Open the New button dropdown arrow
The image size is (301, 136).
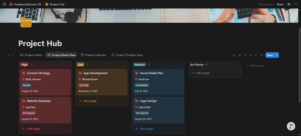(276, 55)
